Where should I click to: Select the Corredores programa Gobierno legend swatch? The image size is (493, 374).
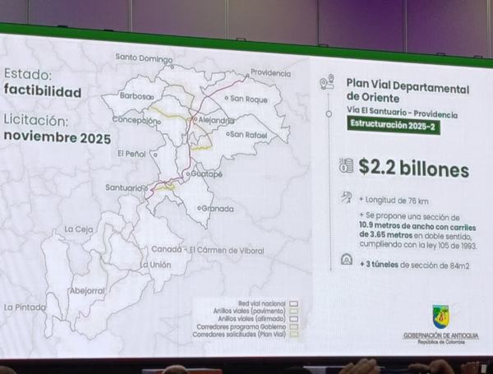click(x=292, y=327)
